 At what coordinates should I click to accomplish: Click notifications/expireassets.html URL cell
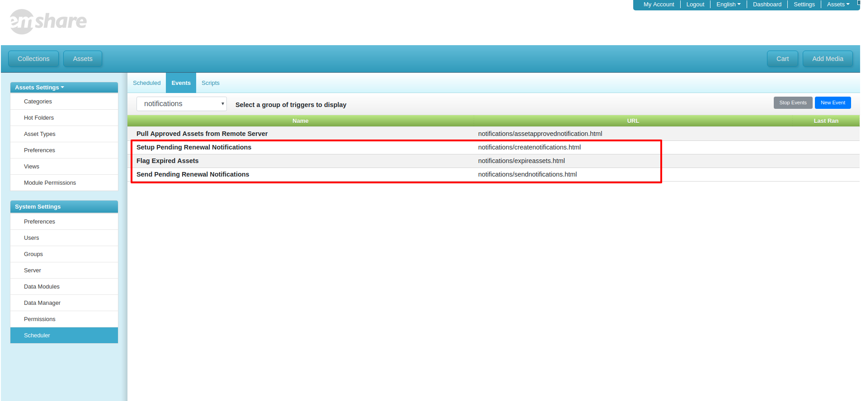(x=522, y=161)
